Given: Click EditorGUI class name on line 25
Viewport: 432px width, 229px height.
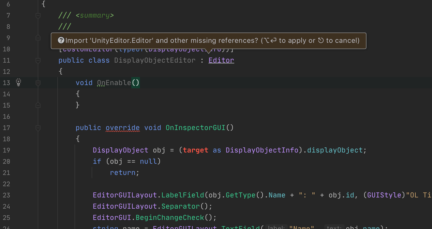Looking at the screenshot, I should pyautogui.click(x=112, y=217).
